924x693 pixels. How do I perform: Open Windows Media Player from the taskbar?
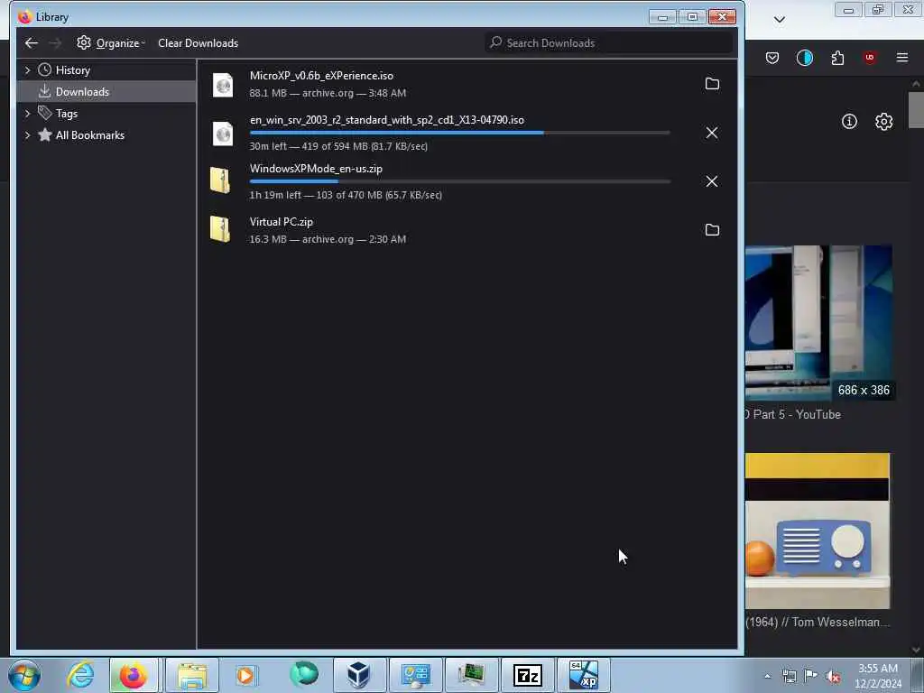point(245,675)
